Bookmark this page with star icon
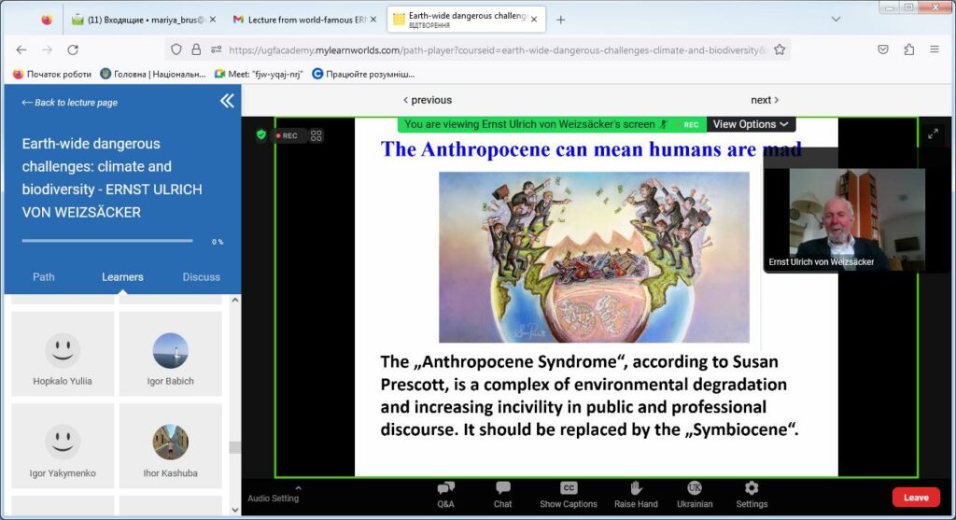This screenshot has width=956, height=520. [x=780, y=49]
